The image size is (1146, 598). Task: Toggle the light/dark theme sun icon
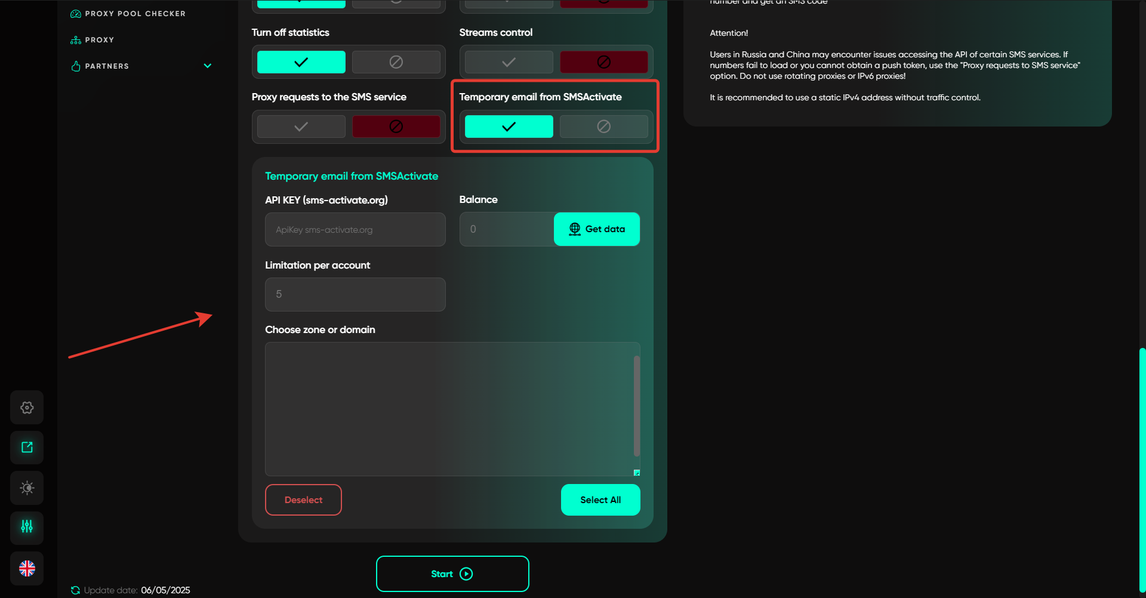click(x=27, y=488)
